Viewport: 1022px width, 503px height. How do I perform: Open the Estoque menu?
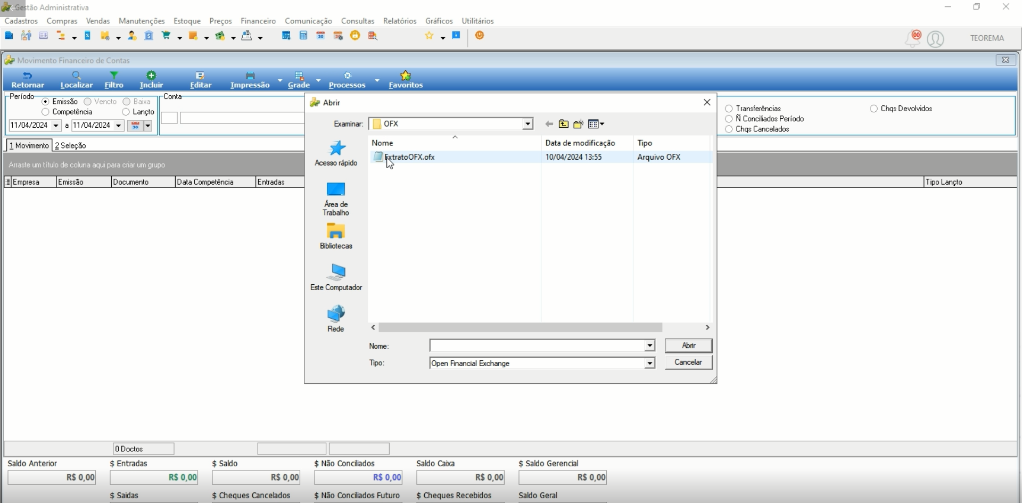click(x=187, y=21)
